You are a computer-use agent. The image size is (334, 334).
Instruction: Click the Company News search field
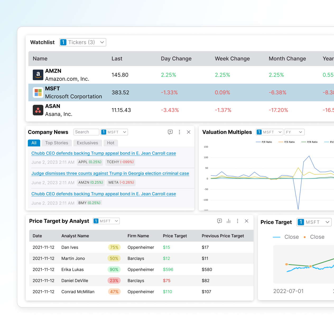(86, 132)
